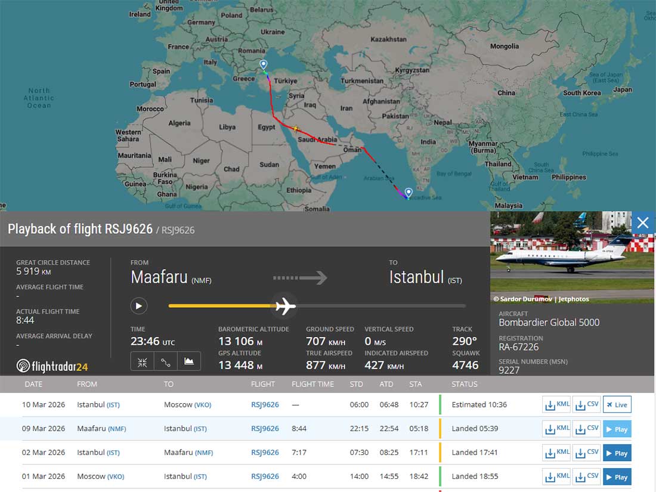Click the actual flight time 8:44

(25, 320)
